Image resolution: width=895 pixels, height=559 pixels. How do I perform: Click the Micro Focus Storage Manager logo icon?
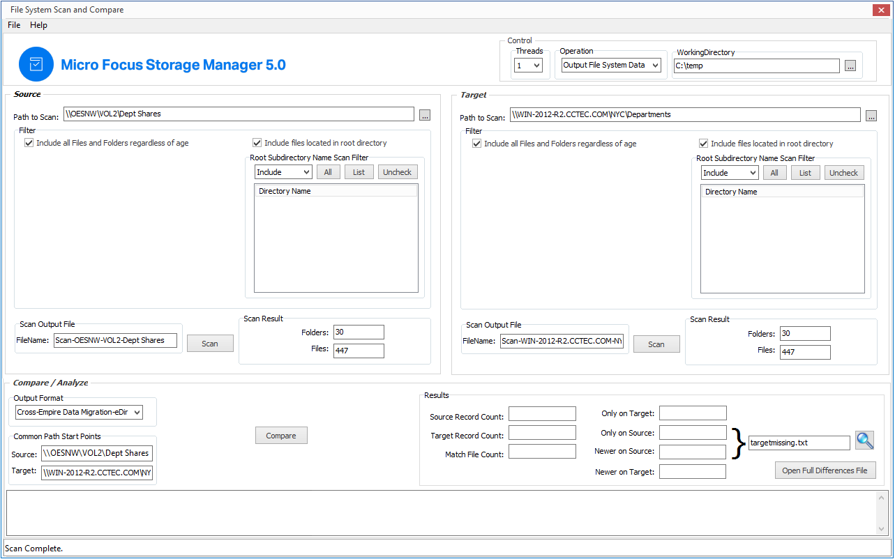click(36, 64)
